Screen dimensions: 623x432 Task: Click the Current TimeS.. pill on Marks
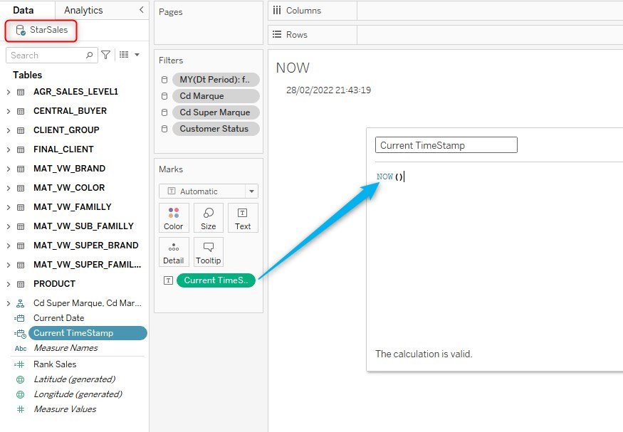(x=216, y=280)
